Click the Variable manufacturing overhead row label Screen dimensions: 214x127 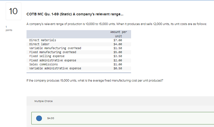click(55, 48)
